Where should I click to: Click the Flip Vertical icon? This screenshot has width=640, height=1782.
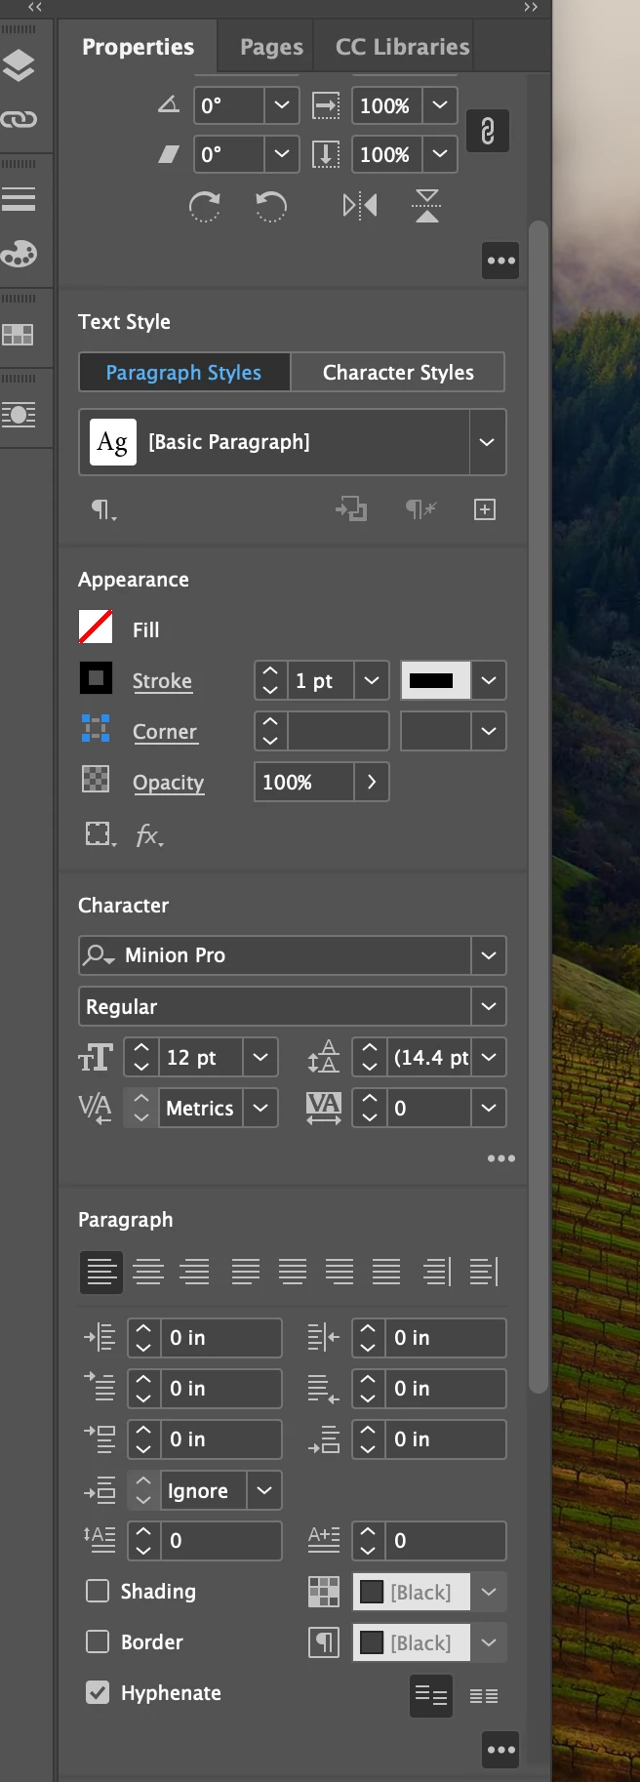click(426, 206)
